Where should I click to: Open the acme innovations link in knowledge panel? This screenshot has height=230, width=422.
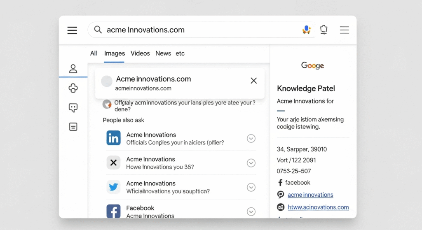(310, 195)
